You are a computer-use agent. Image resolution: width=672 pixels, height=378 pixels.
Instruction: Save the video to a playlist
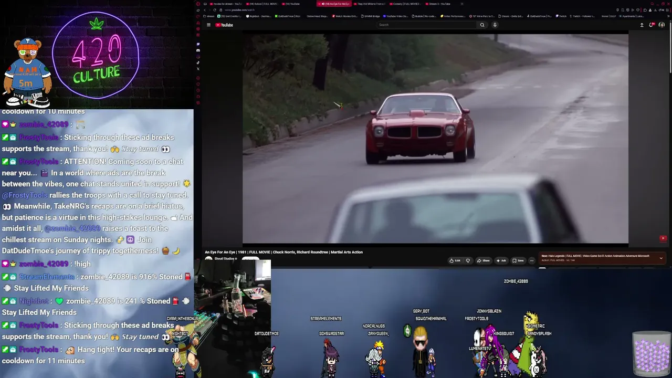518,260
